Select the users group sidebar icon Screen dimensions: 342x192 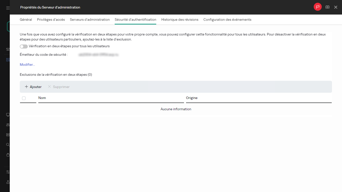coord(8,124)
